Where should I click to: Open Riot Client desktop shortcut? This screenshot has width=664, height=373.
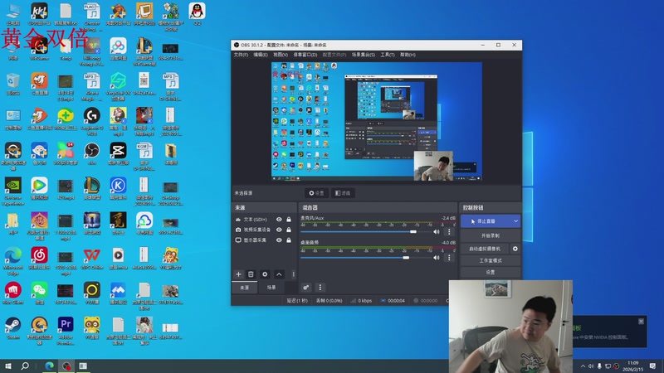pos(13,293)
